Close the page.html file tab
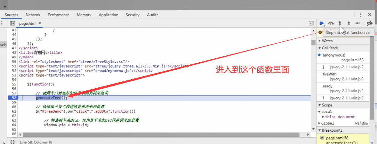Screen dimensions: 377x144 tap(40, 23)
